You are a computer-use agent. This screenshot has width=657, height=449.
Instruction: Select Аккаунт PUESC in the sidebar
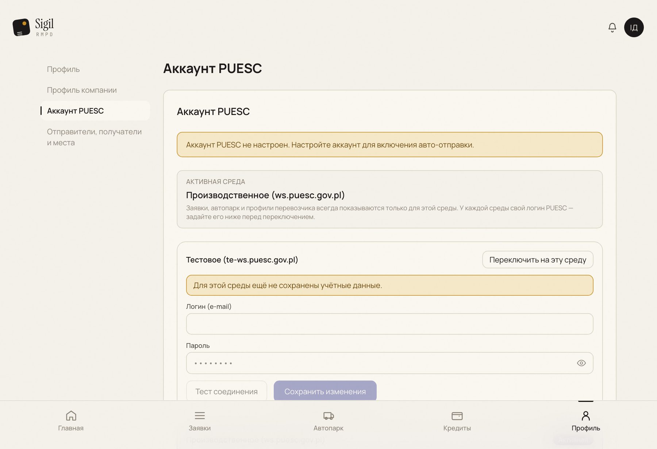click(95, 111)
